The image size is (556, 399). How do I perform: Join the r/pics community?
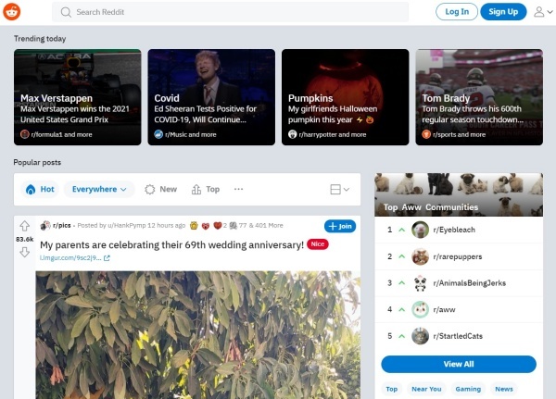tap(340, 226)
